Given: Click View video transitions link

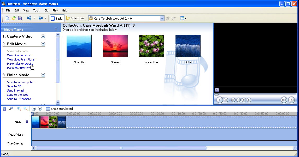Looking at the screenshot, I should click(x=21, y=59).
